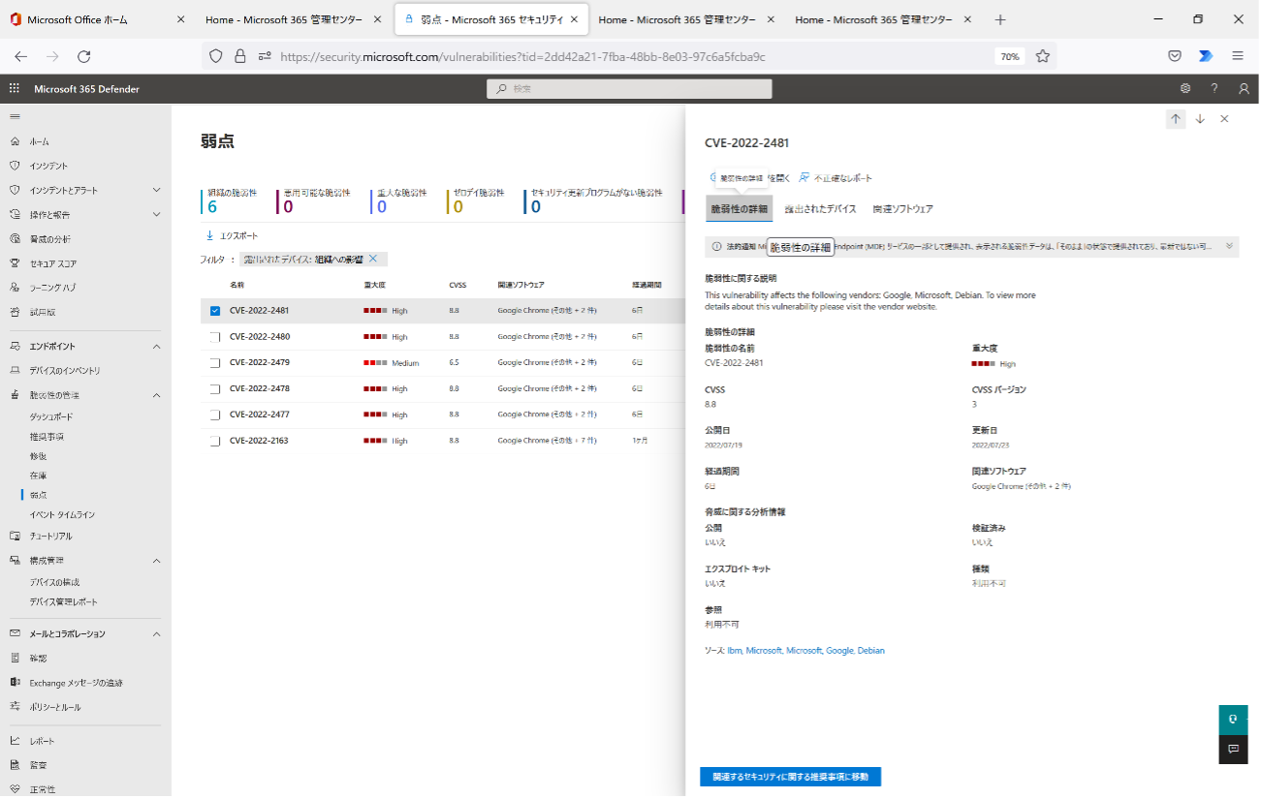Click the 脅威の分析 threat analytics icon
Screen dimensions: 1261x799
pyautogui.click(x=15, y=239)
